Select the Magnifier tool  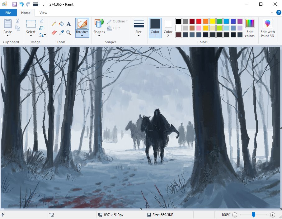click(x=68, y=33)
